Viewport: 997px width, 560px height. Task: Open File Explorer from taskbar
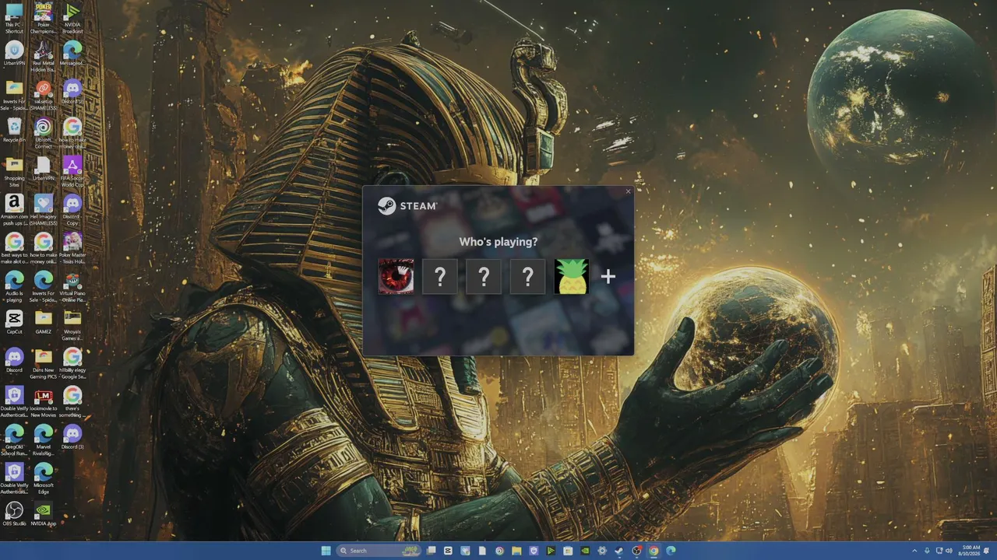pos(516,551)
